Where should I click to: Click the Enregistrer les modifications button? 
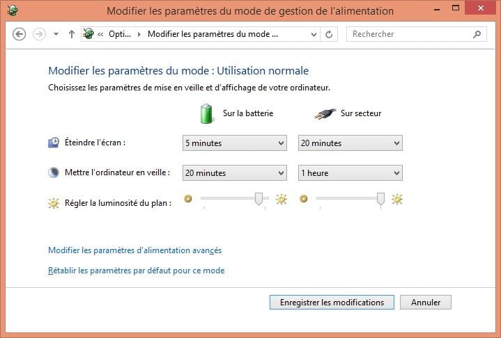(332, 303)
